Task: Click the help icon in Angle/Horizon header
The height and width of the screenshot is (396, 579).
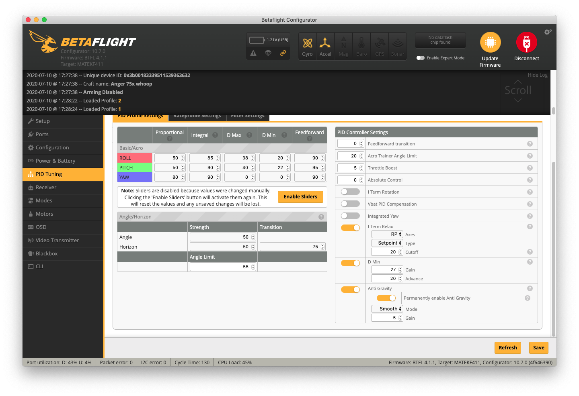Action: click(321, 217)
